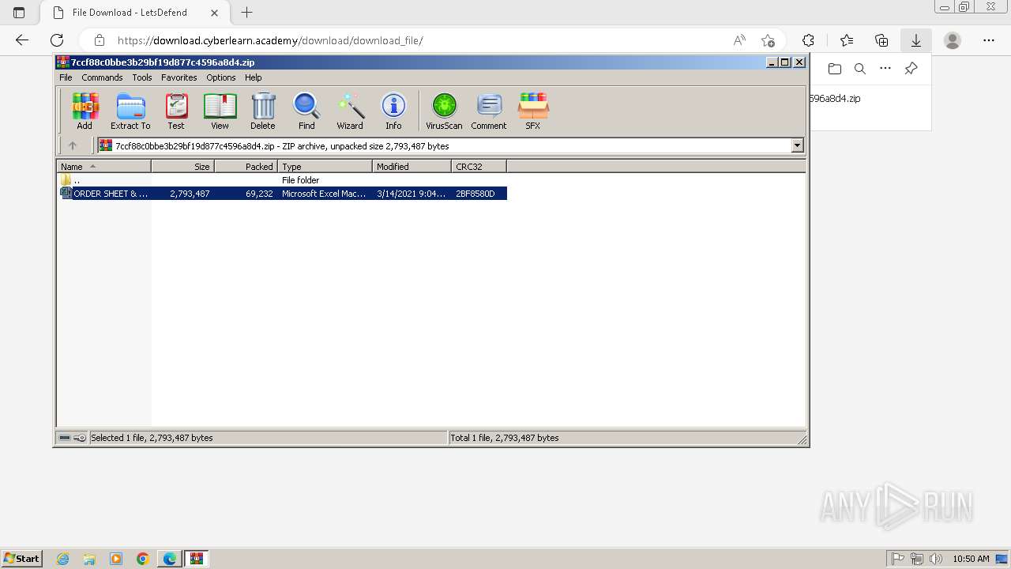
Task: Sort file list by CRC32 column
Action: [x=479, y=166]
